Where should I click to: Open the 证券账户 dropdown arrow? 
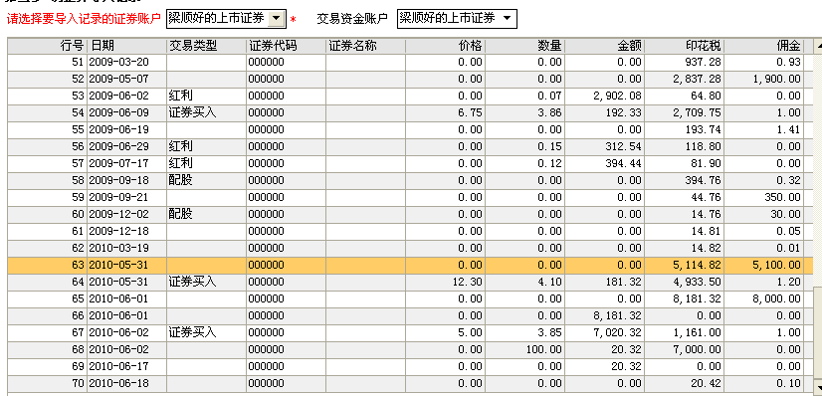pos(276,19)
